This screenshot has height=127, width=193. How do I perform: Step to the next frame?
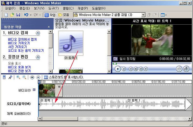point(141,69)
